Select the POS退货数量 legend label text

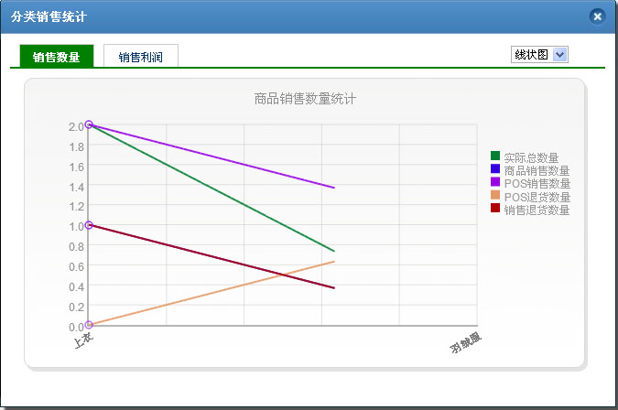tap(537, 197)
